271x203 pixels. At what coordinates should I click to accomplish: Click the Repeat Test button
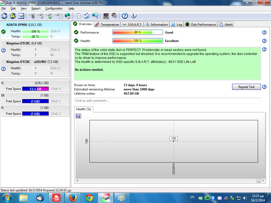(246, 87)
